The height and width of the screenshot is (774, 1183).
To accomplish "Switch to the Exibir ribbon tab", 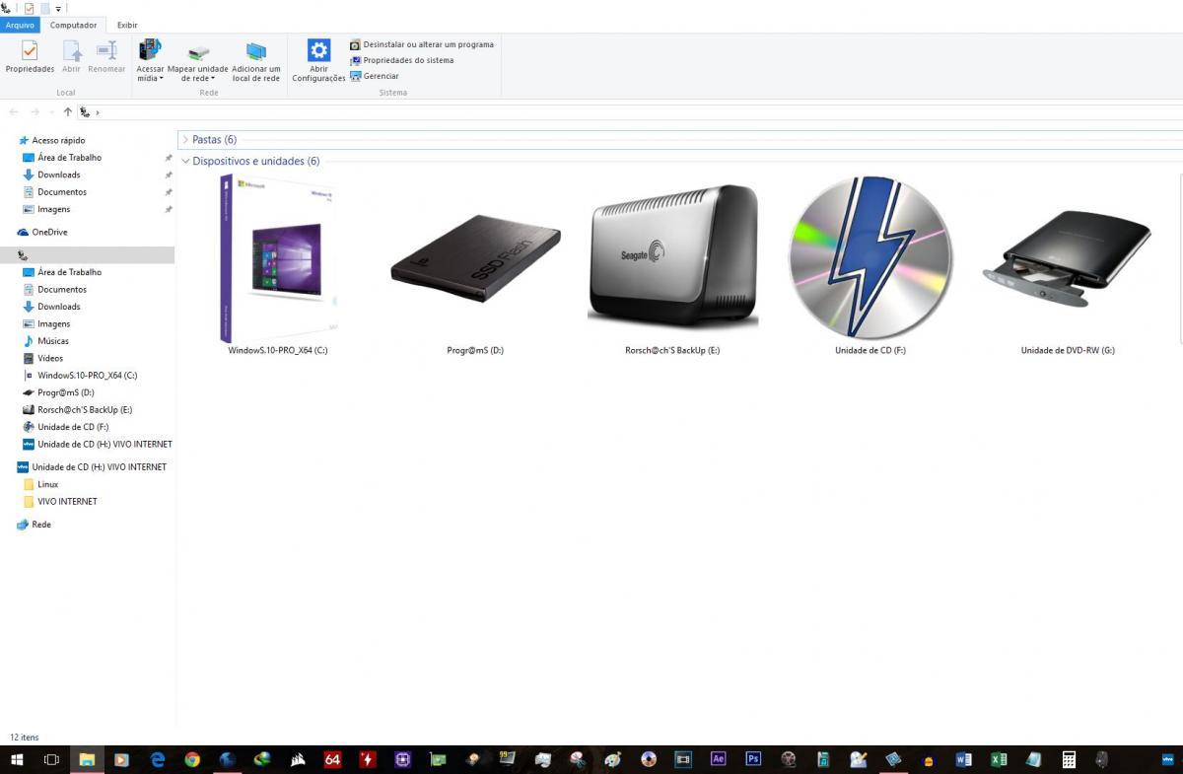I will tap(127, 25).
